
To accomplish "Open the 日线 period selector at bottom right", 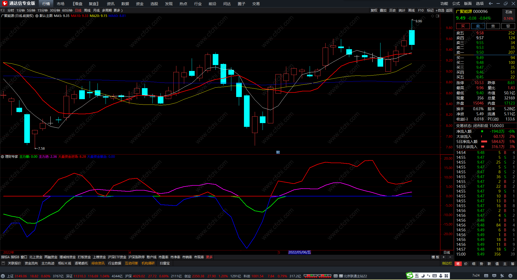I will (x=447, y=253).
